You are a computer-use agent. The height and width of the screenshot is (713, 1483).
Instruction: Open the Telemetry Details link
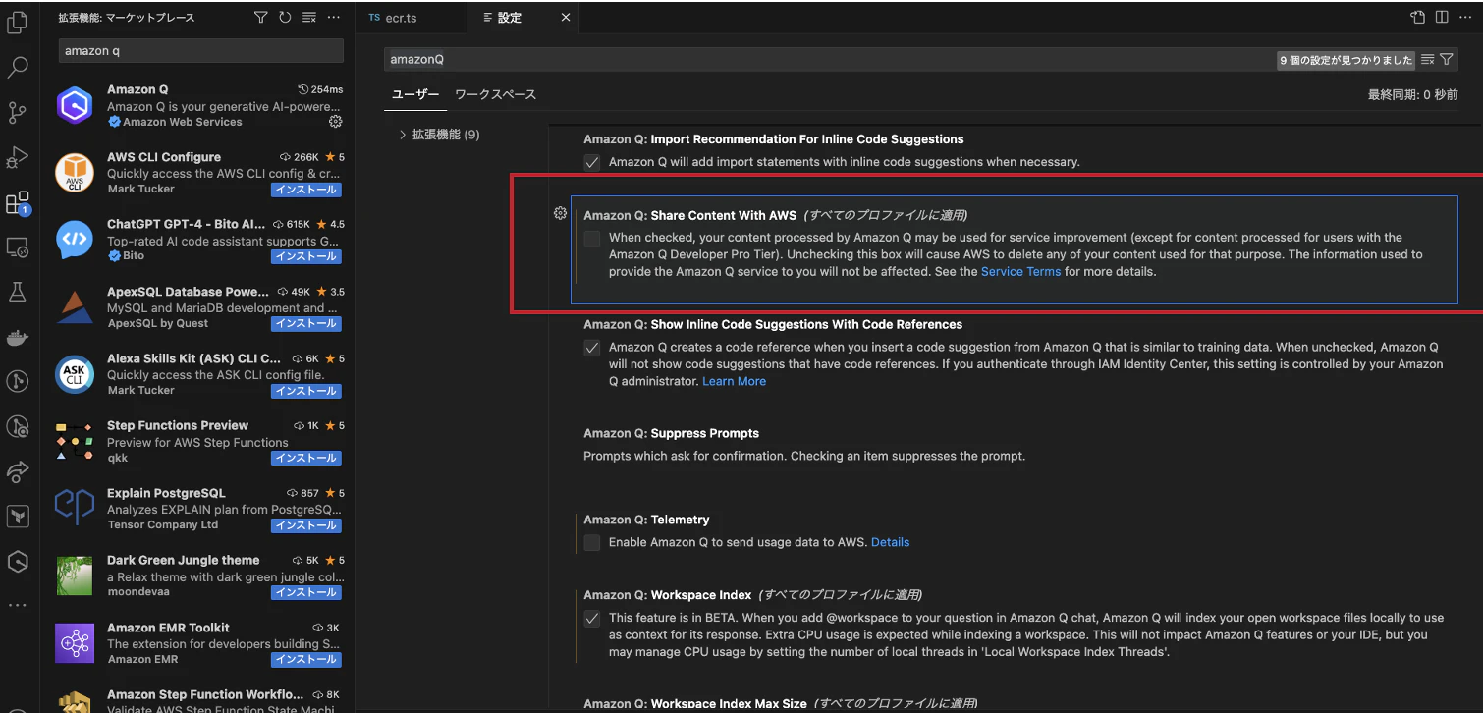click(890, 542)
